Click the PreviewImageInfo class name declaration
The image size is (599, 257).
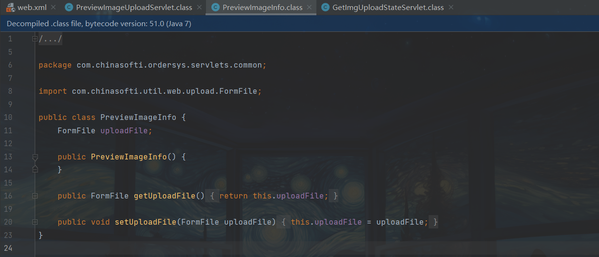tap(138, 117)
